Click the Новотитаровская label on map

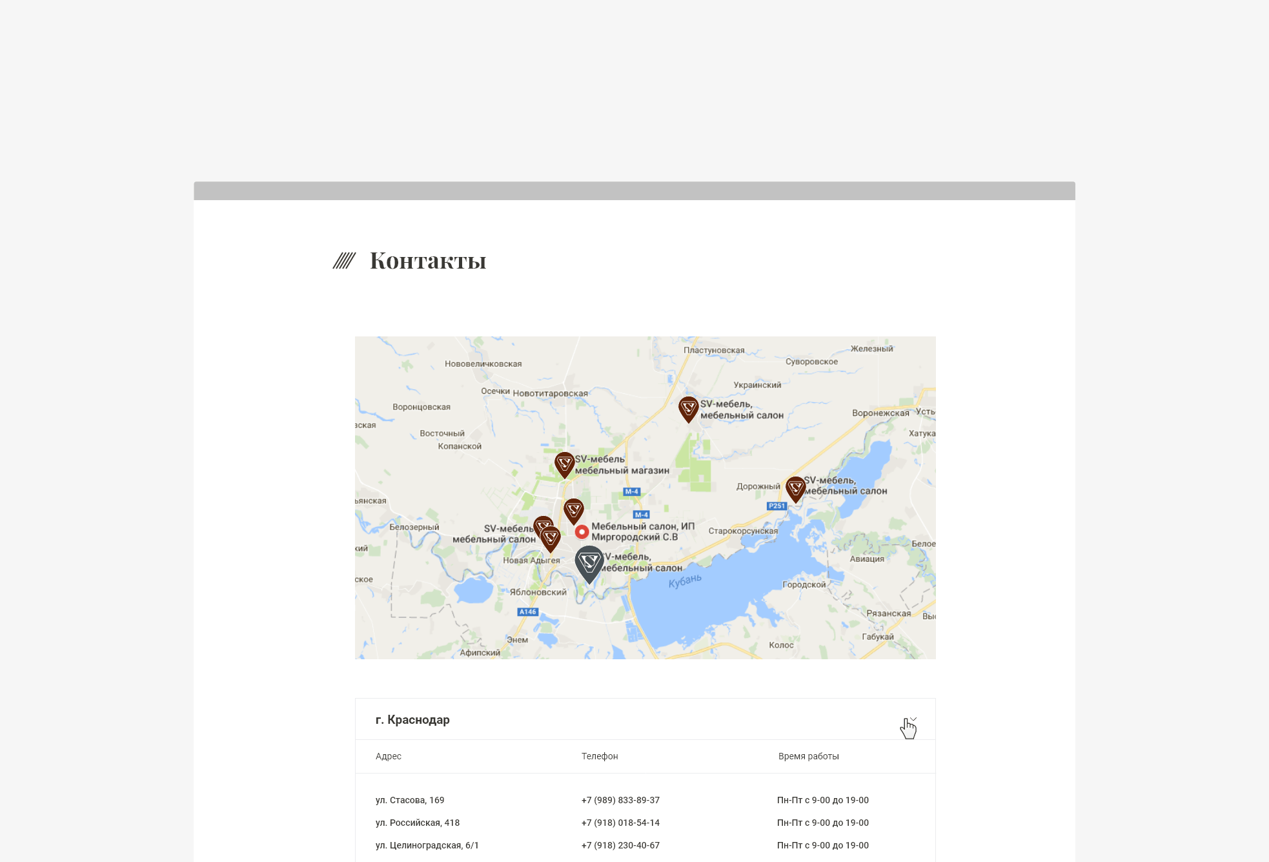tap(551, 393)
